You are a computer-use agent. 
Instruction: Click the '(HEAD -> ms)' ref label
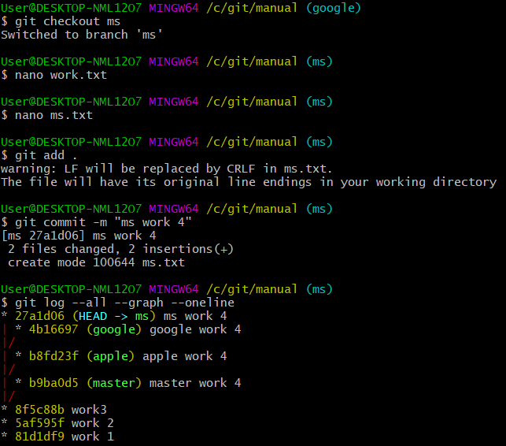114,316
